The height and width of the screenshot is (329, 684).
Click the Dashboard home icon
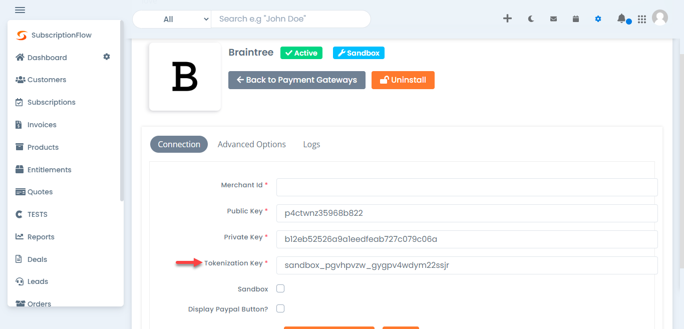pyautogui.click(x=20, y=57)
